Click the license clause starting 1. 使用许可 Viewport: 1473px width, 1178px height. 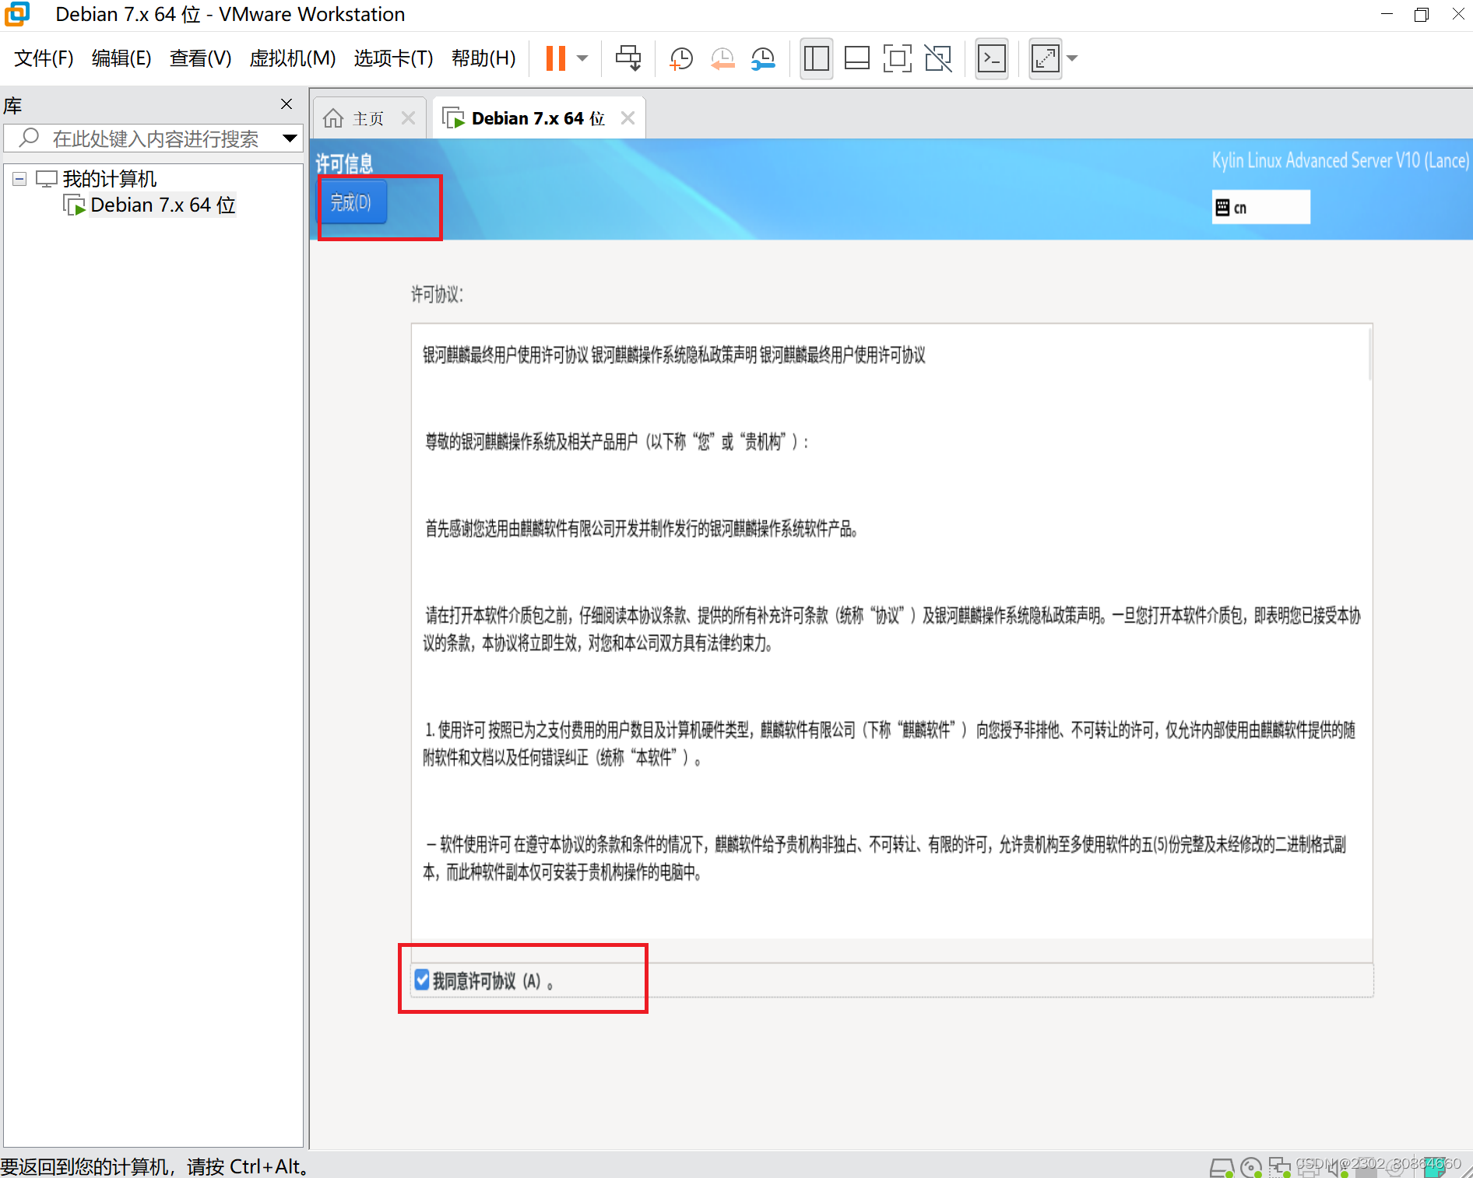pos(889,744)
